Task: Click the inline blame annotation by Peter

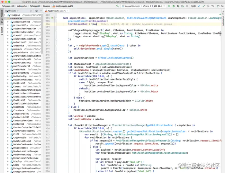Action: (x=136, y=24)
